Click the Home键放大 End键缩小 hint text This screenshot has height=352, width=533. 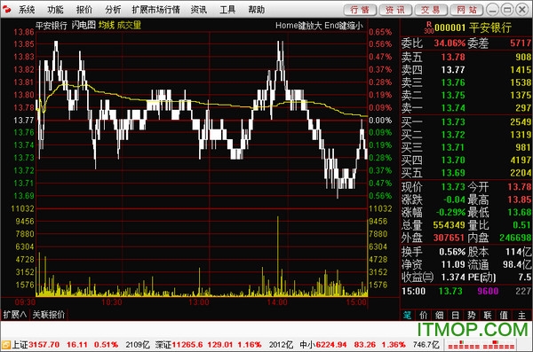coord(319,26)
